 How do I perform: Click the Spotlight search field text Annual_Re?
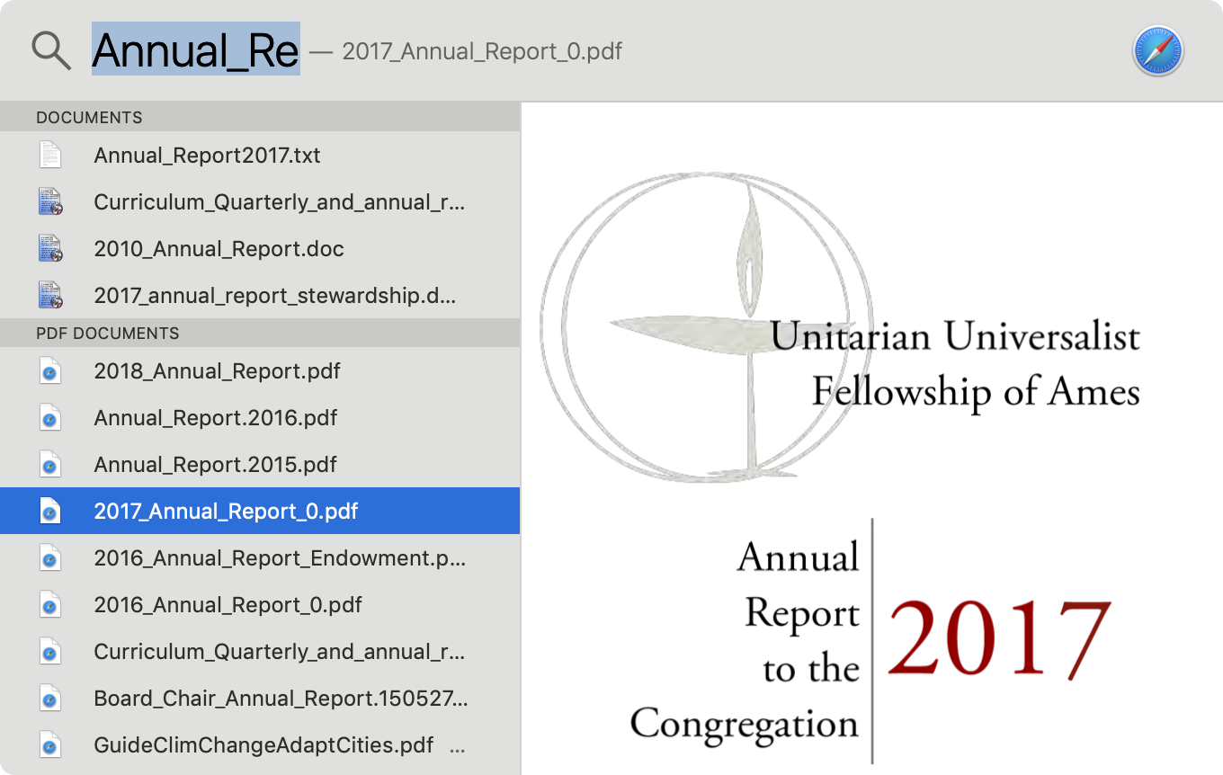[196, 49]
